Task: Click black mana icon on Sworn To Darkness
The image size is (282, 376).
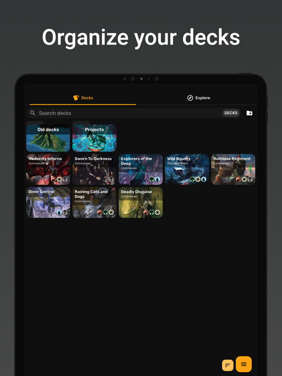Action: click(x=111, y=179)
